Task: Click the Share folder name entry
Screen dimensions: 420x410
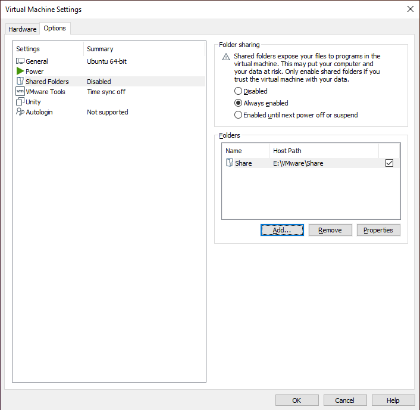Action: (243, 163)
